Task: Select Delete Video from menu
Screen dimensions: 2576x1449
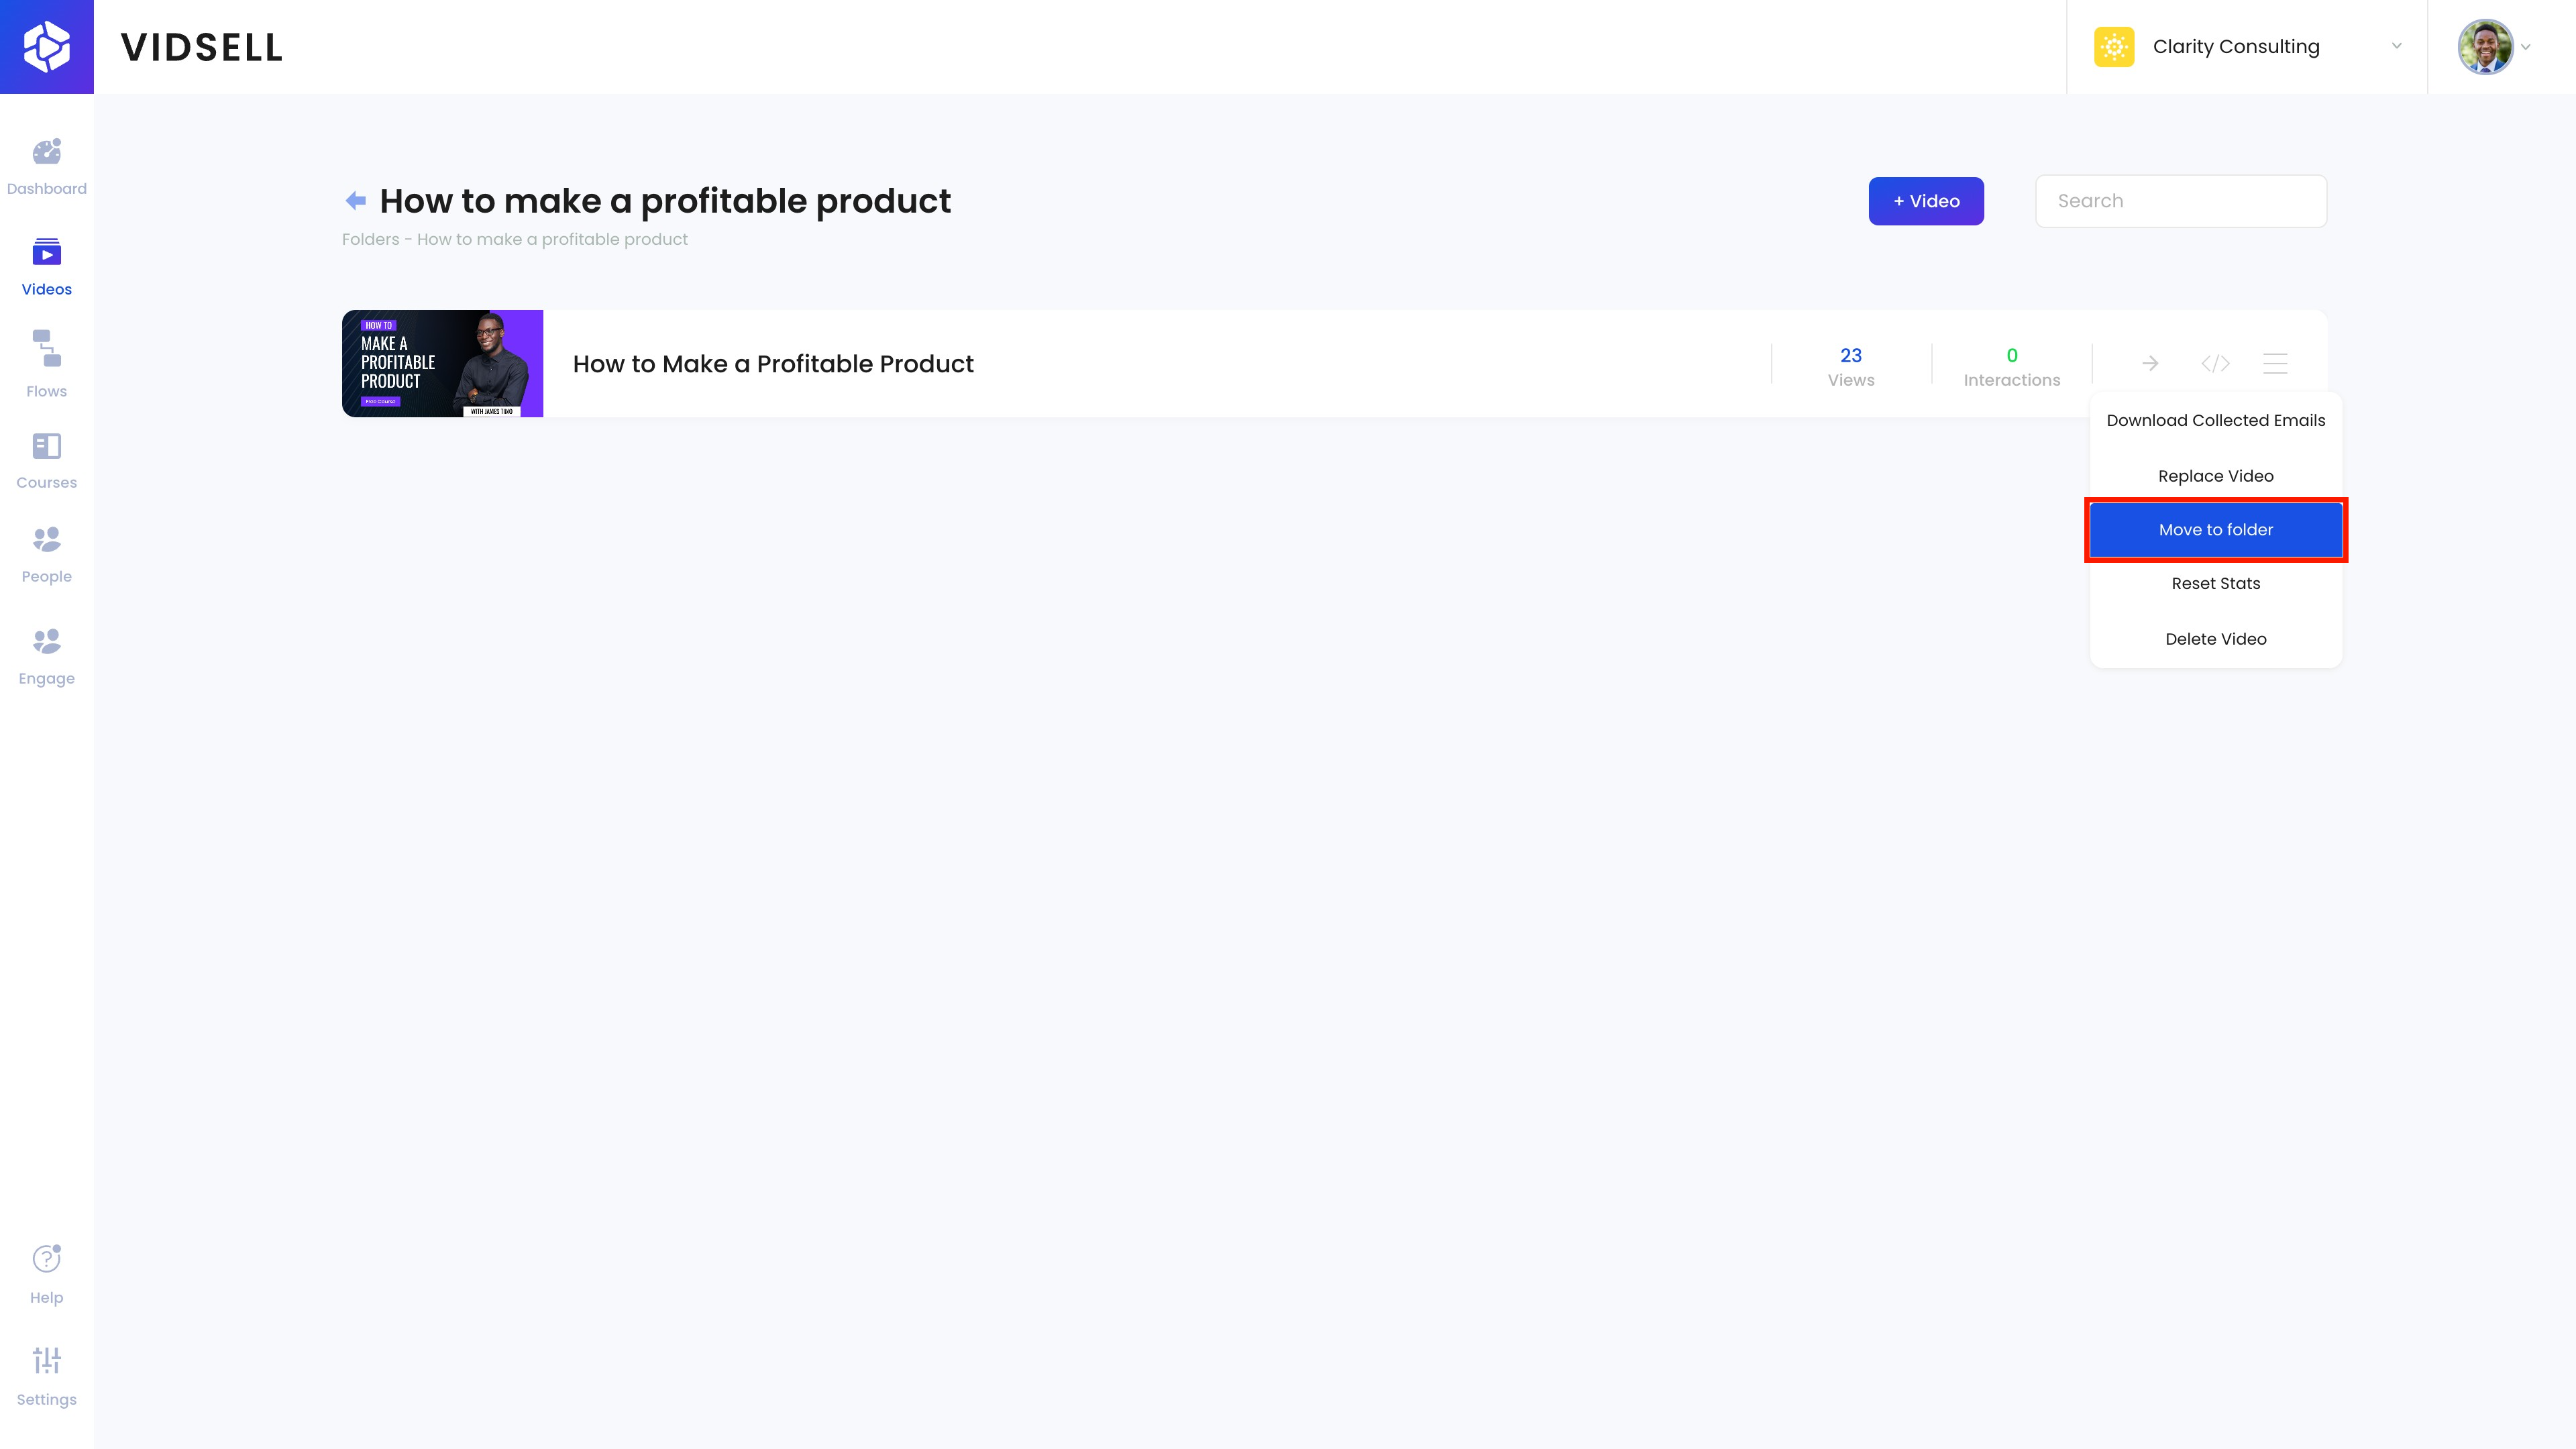Action: 2215,639
